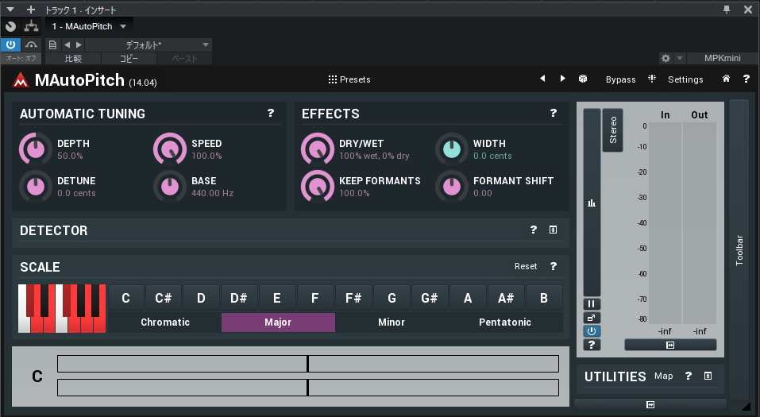Select the Major scale tab
760x417 pixels.
[x=278, y=322]
